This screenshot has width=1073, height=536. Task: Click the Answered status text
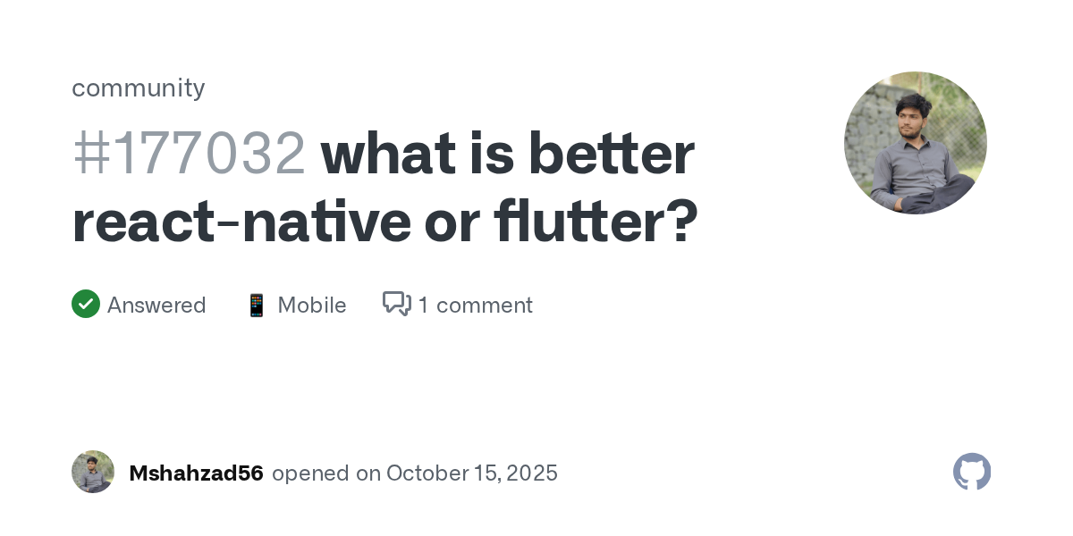pyautogui.click(x=156, y=306)
